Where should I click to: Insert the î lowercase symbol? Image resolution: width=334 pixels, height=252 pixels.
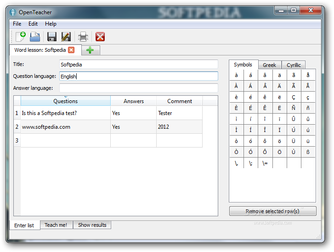click(x=265, y=119)
